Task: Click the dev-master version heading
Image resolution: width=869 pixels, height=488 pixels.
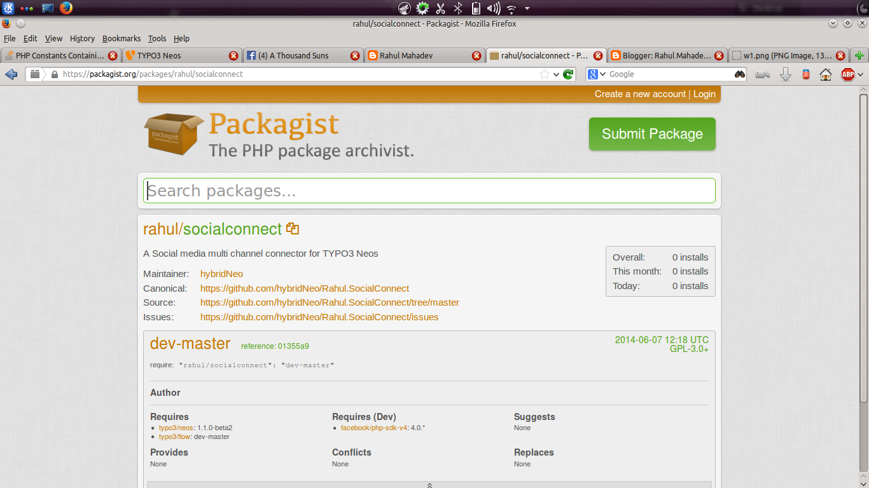Action: (190, 344)
